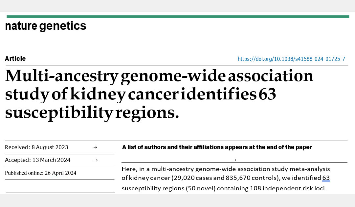Click the authors and affiliations notice text

217,147
